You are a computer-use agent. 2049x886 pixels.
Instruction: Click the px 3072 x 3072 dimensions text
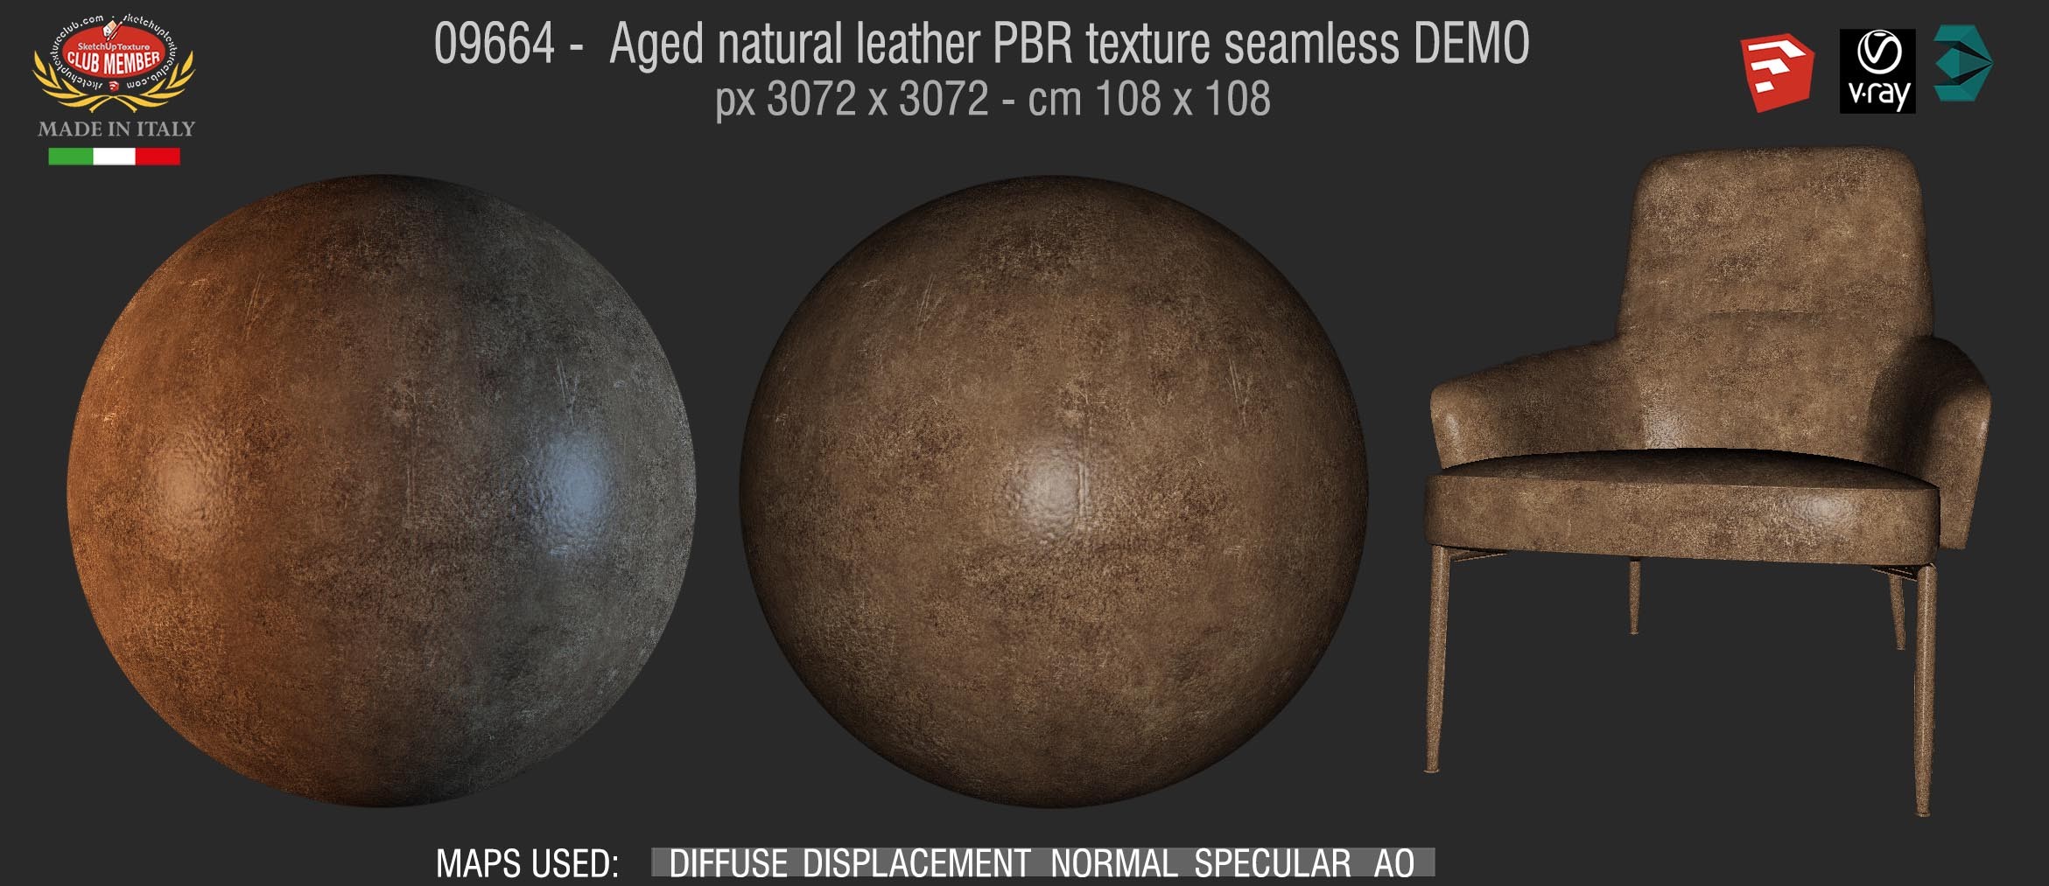pyautogui.click(x=992, y=100)
